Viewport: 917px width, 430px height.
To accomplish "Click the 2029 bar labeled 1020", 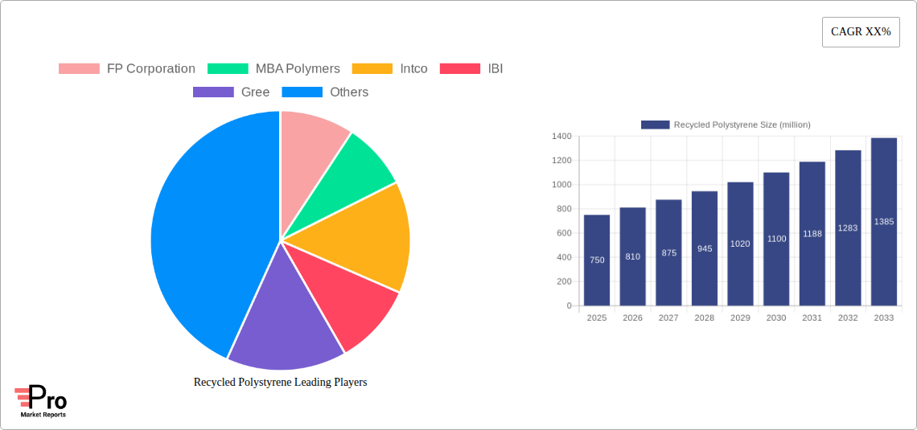I will pyautogui.click(x=740, y=244).
